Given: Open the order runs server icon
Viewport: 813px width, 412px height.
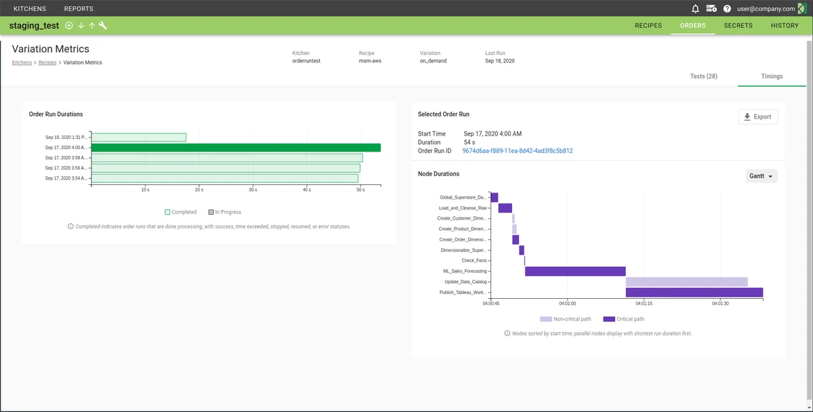Looking at the screenshot, I should [x=711, y=9].
